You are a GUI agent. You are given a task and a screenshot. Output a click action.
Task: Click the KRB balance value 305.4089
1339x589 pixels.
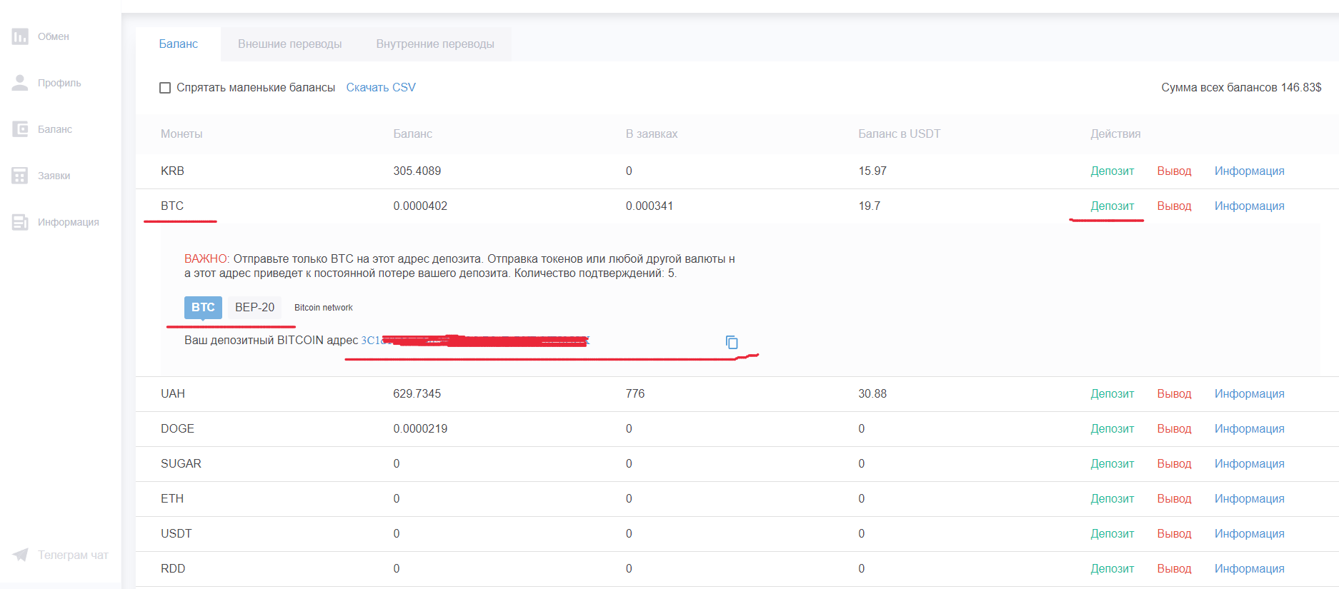coord(417,171)
